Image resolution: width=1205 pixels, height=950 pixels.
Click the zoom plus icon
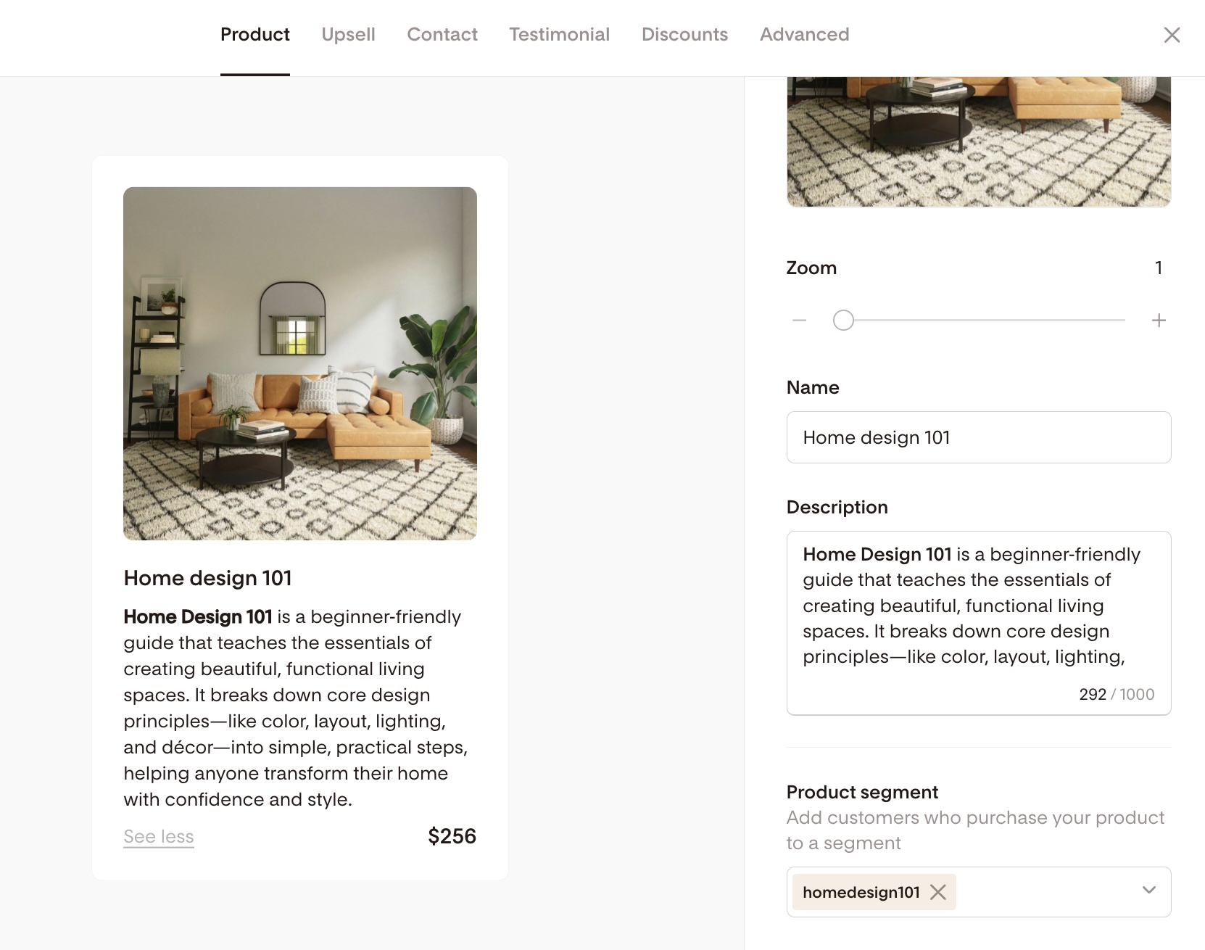(x=1159, y=321)
